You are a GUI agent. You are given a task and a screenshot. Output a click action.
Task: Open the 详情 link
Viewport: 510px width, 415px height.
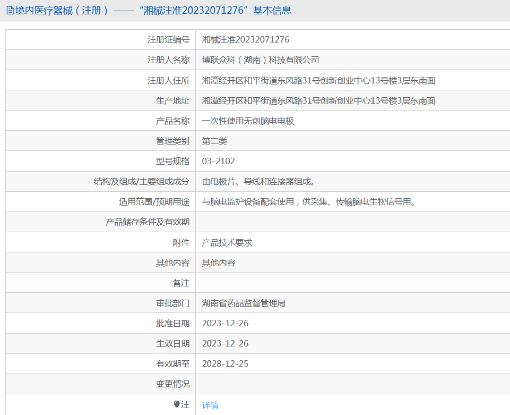tap(211, 405)
